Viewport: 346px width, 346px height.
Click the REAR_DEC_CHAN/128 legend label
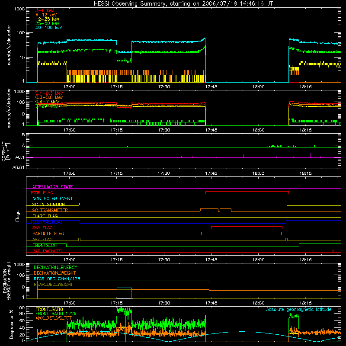(57, 279)
